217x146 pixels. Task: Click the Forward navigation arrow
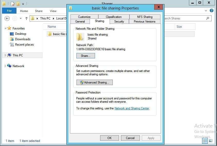coord(15,18)
